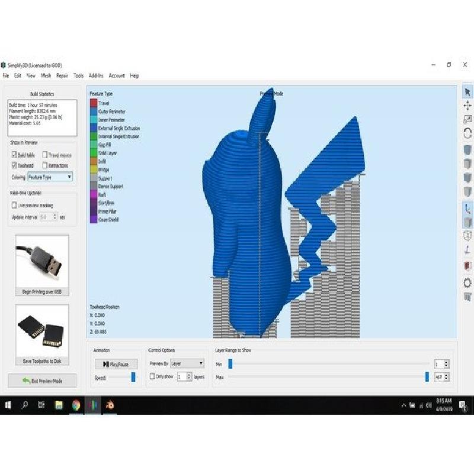Image resolution: width=474 pixels, height=474 pixels.
Task: Select the normal selection arrow tool
Action: coord(467,92)
